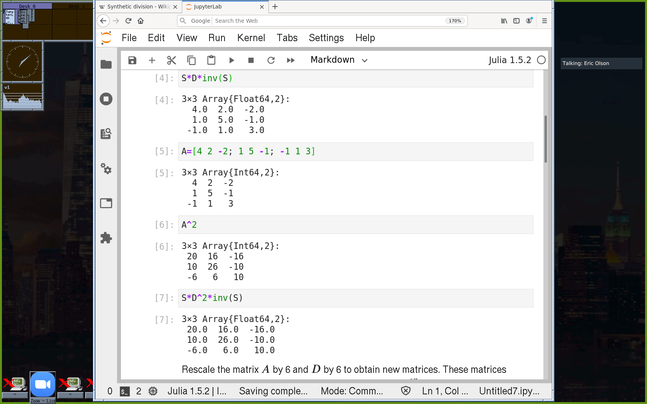This screenshot has height=404, width=647.
Task: Open the Kernel menu
Action: [x=251, y=38]
